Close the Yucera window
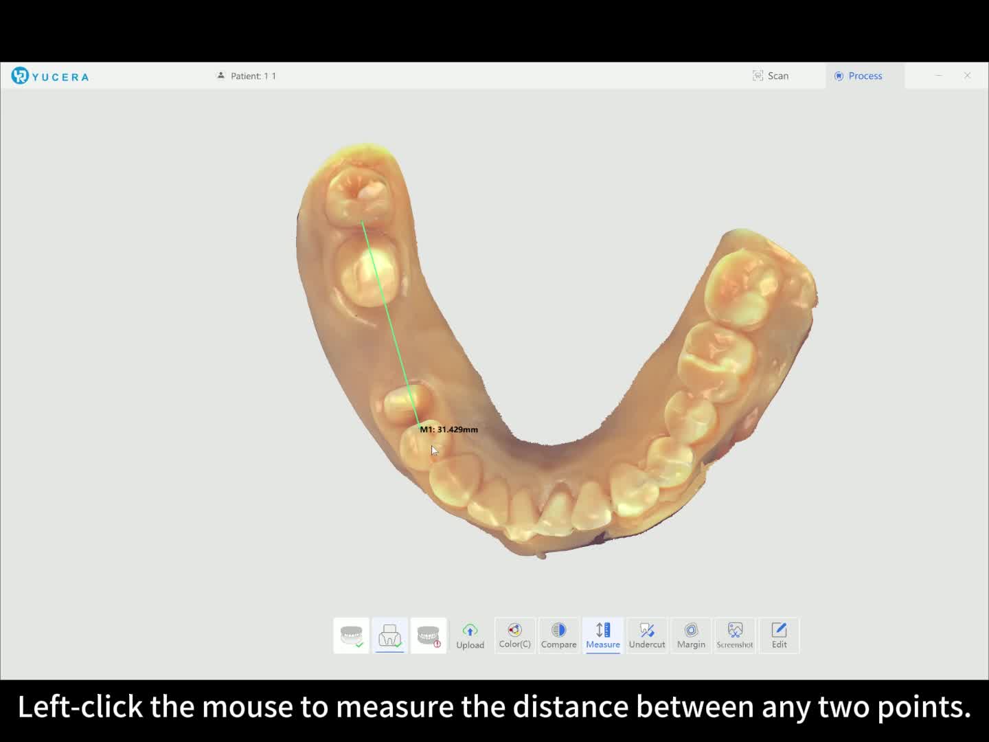 tap(967, 76)
